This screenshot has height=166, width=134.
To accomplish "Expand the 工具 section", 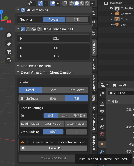I will coord(21,48).
